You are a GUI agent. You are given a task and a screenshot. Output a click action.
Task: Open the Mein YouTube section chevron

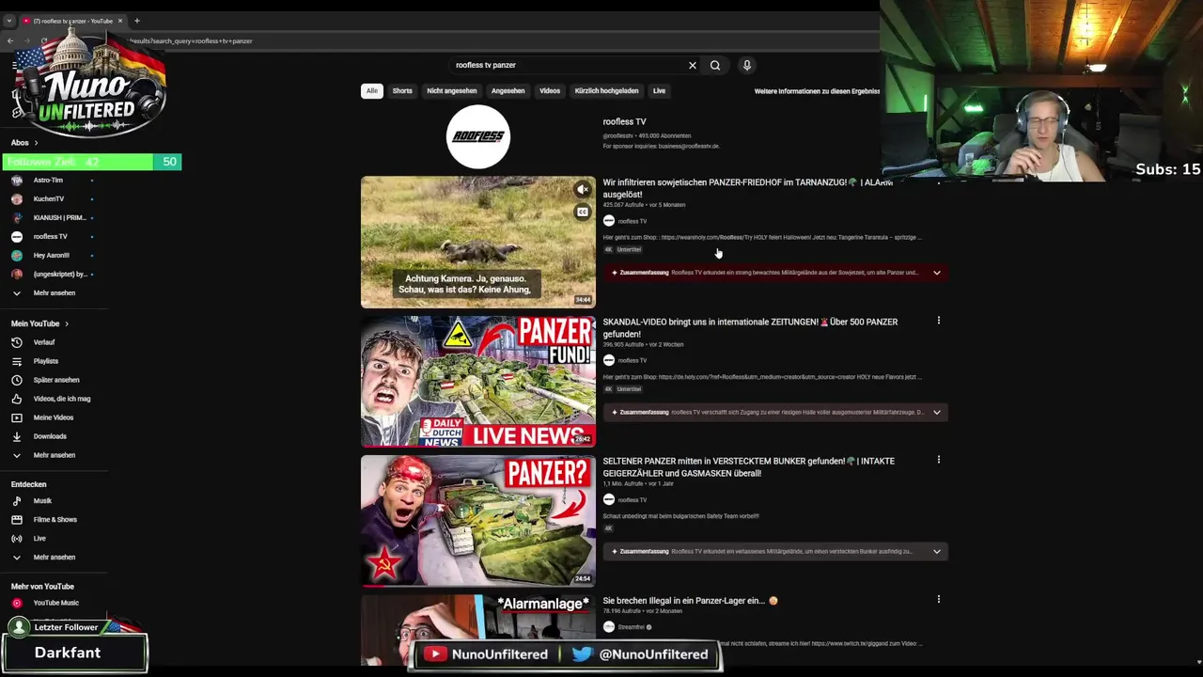point(66,323)
